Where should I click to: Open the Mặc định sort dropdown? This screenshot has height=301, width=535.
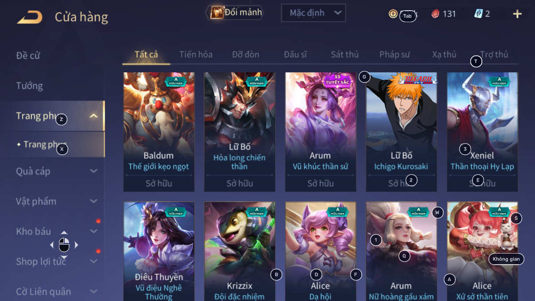313,13
